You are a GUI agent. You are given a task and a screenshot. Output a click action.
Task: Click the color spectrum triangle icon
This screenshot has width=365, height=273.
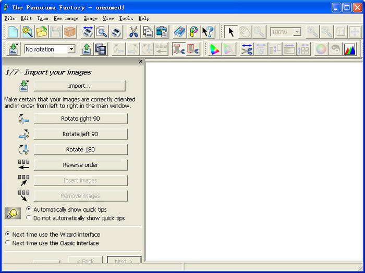[215, 49]
